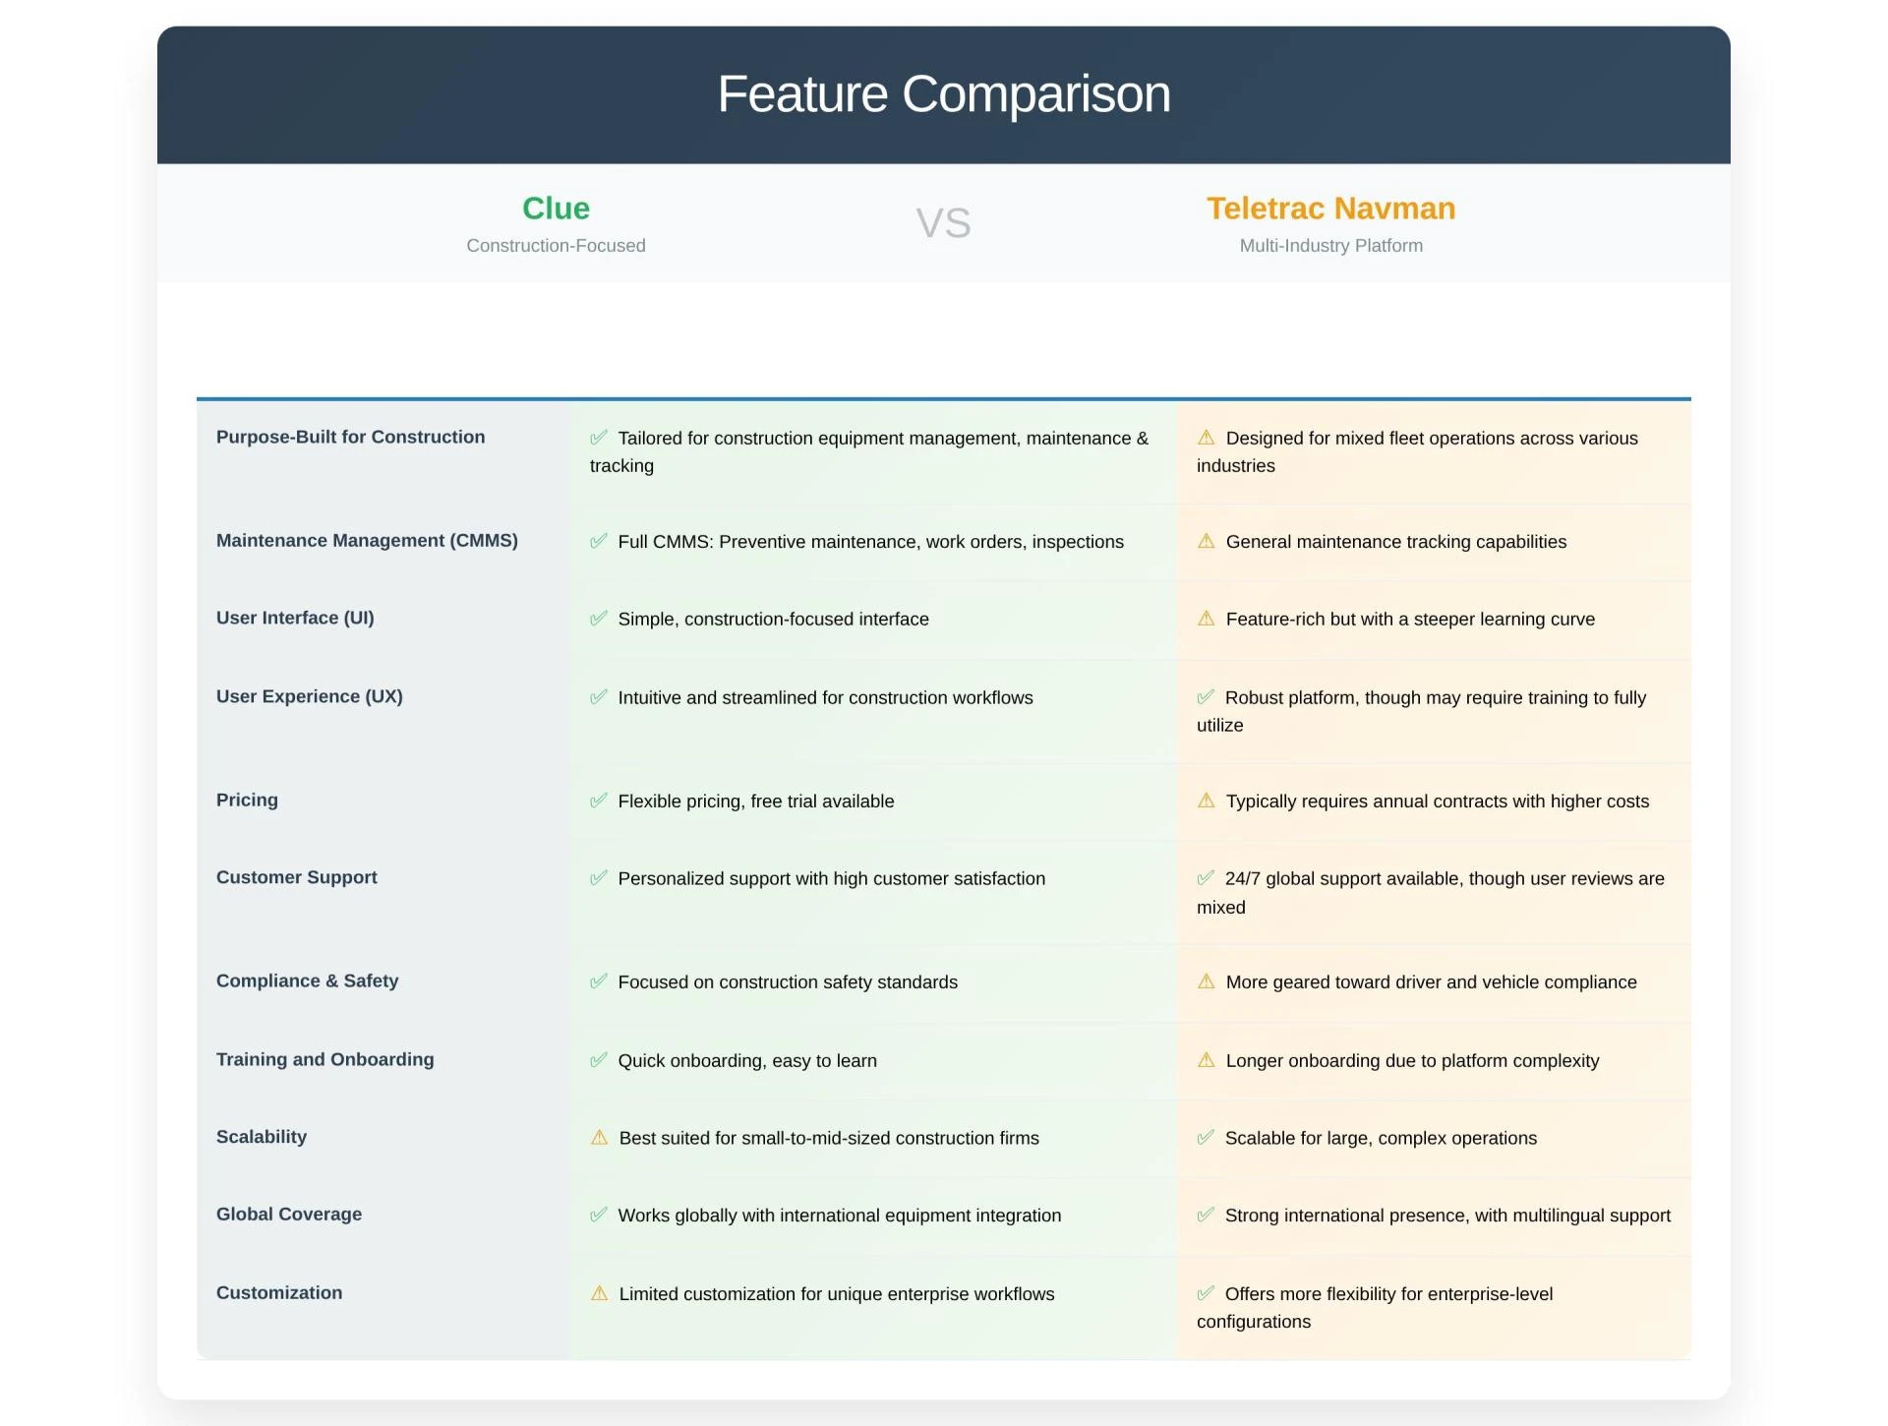1888x1426 pixels.
Task: Click the Compliance & Safety row label
Action: [308, 980]
